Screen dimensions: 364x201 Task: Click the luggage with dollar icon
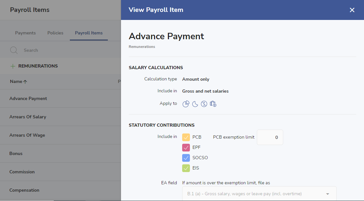point(213,104)
